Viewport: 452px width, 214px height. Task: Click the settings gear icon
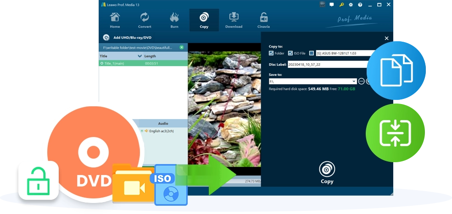coord(351,5)
